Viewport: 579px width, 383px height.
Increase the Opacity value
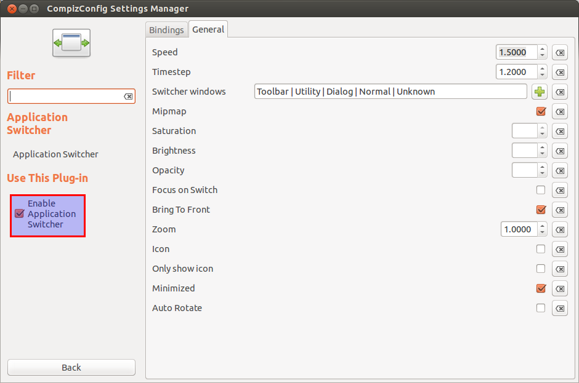click(x=542, y=167)
